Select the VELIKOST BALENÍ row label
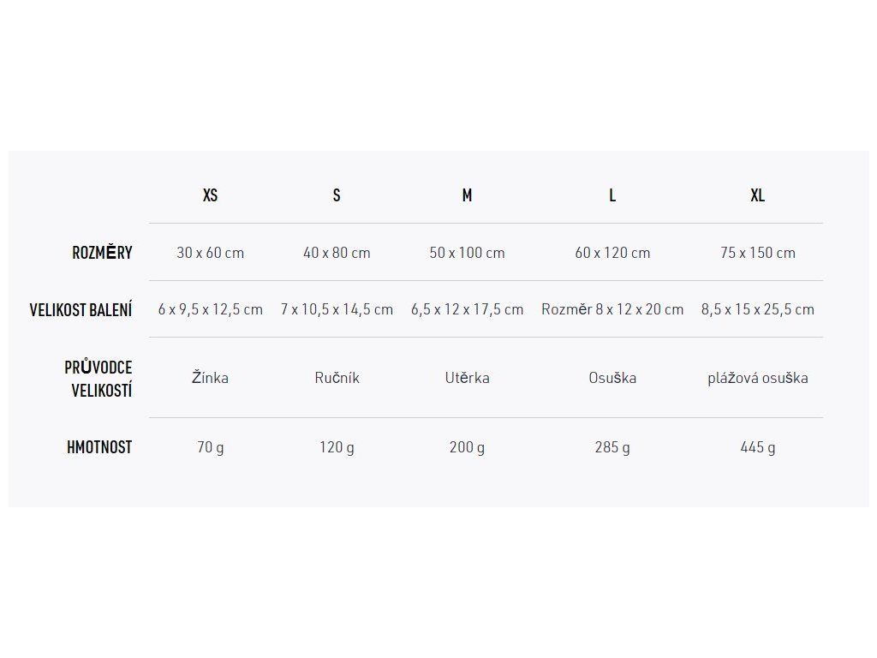This screenshot has height=658, width=877. [x=81, y=309]
